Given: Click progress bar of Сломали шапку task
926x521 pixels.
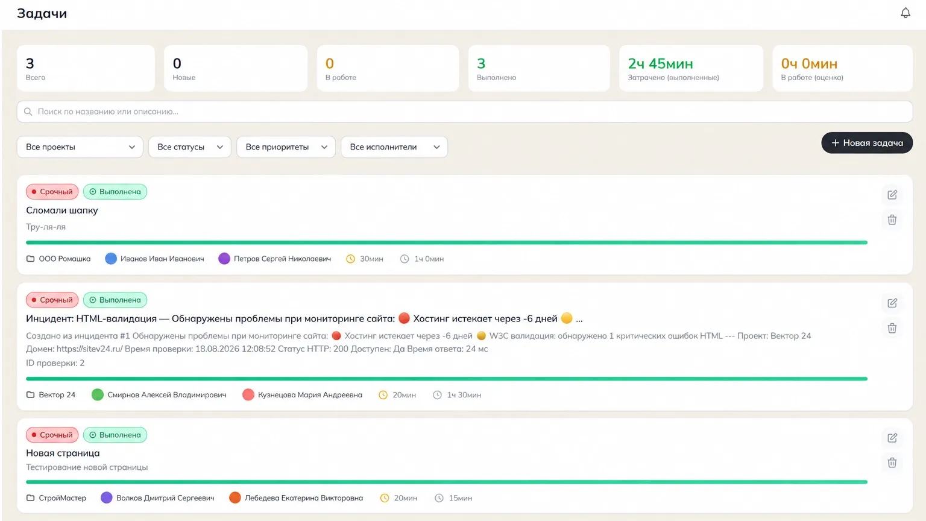Looking at the screenshot, I should [447, 242].
